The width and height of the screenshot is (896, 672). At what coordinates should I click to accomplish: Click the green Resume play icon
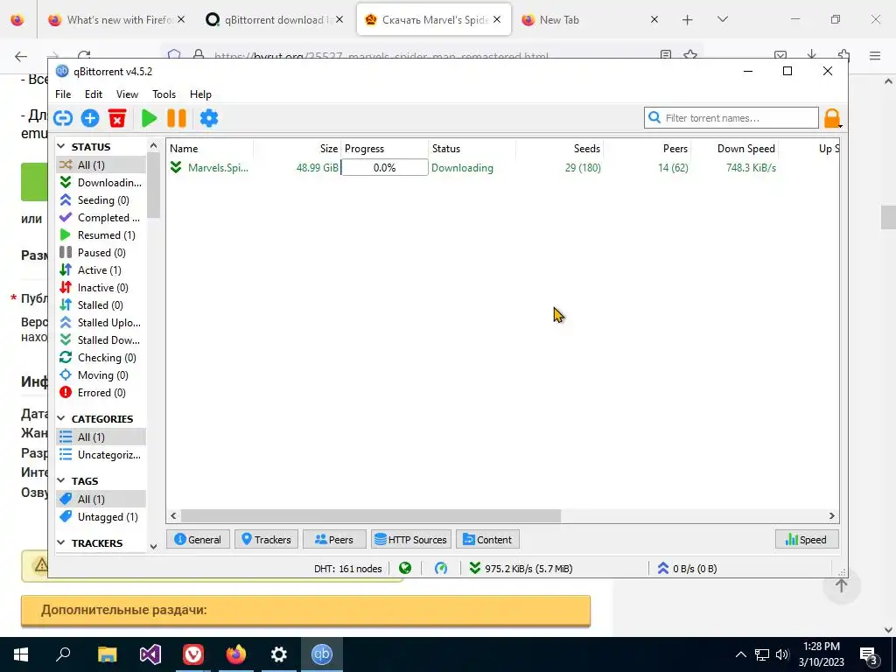tap(149, 118)
